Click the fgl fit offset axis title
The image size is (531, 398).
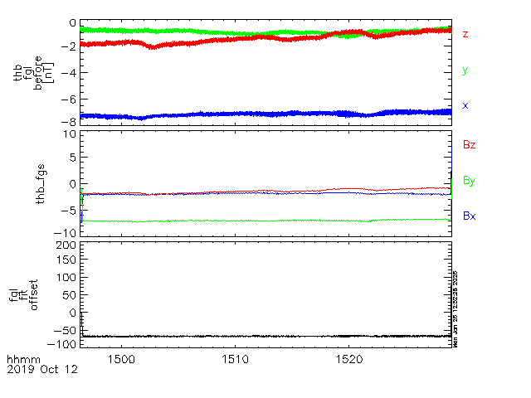pos(24,295)
